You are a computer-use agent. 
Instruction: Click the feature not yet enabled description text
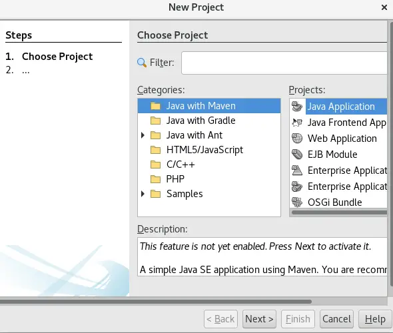pyautogui.click(x=255, y=246)
